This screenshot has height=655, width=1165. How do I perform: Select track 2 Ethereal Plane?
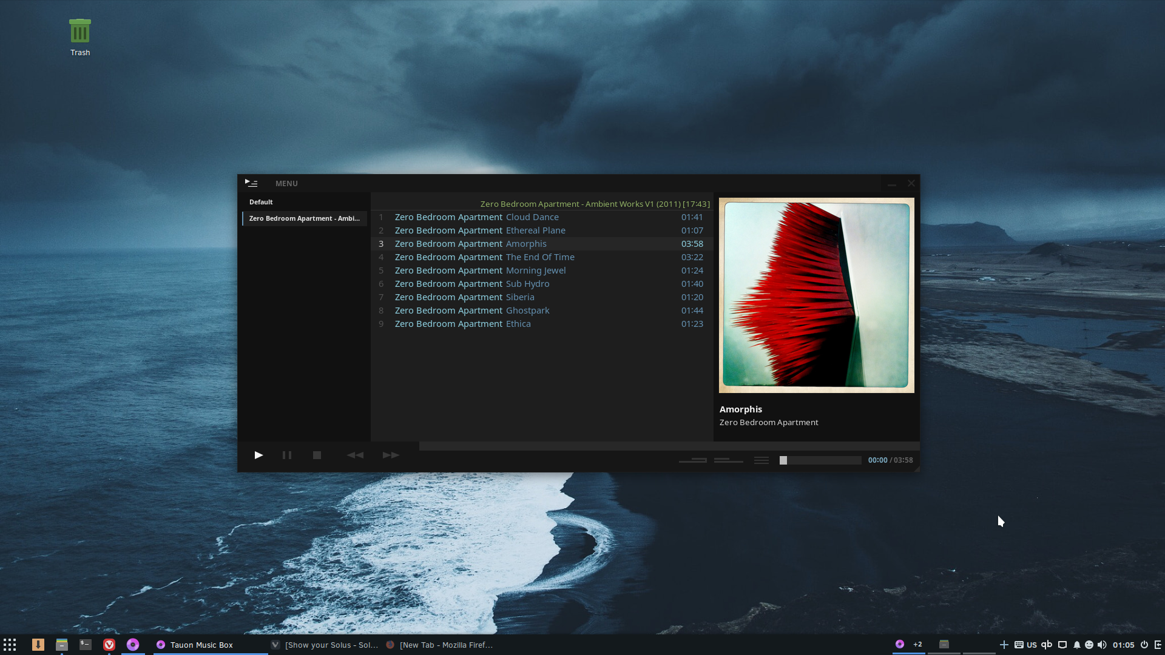click(542, 230)
